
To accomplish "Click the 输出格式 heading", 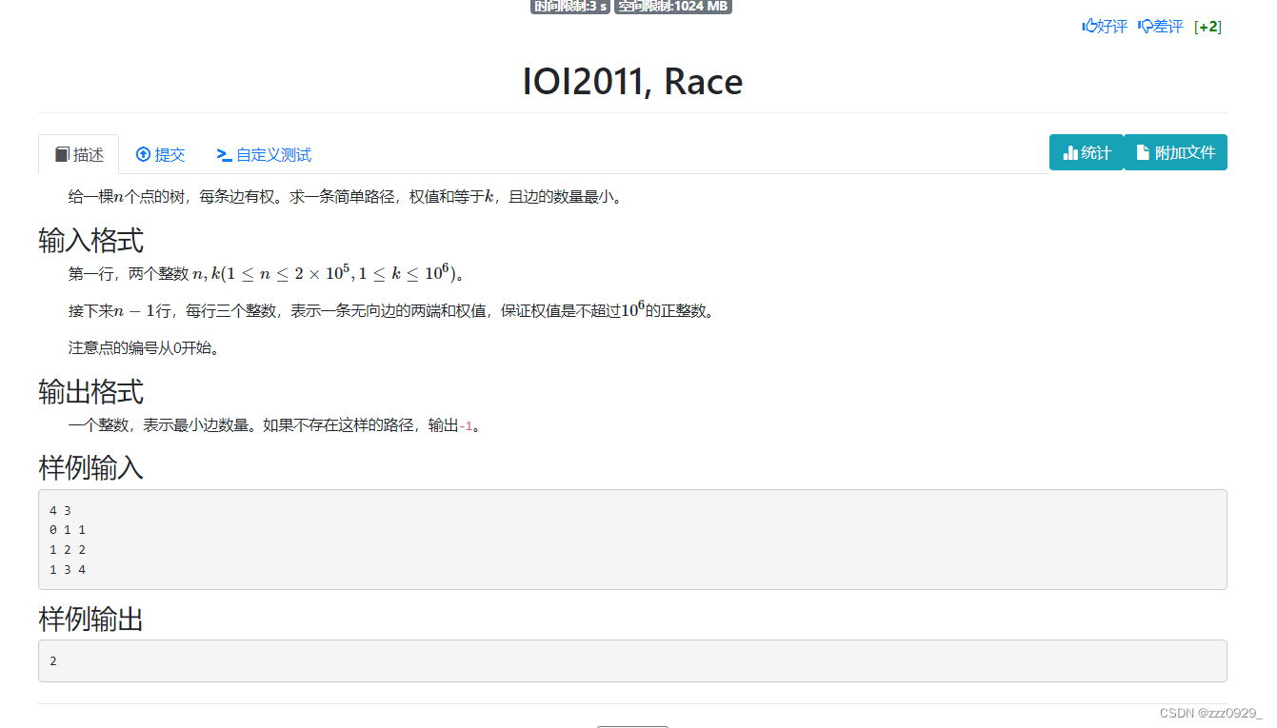I will (x=91, y=392).
